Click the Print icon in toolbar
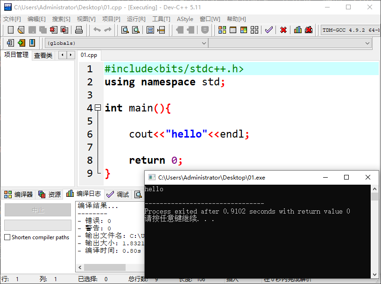The width and height of the screenshot is (381, 284). coord(79,30)
